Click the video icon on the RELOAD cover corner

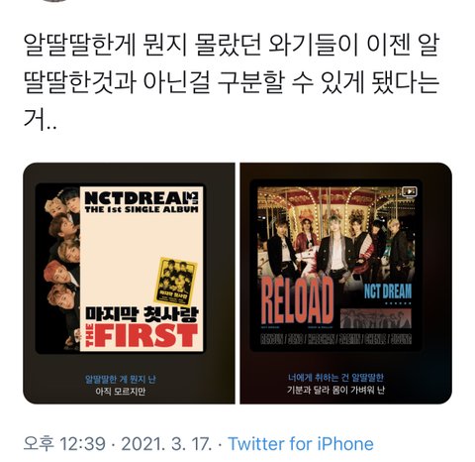(x=410, y=191)
